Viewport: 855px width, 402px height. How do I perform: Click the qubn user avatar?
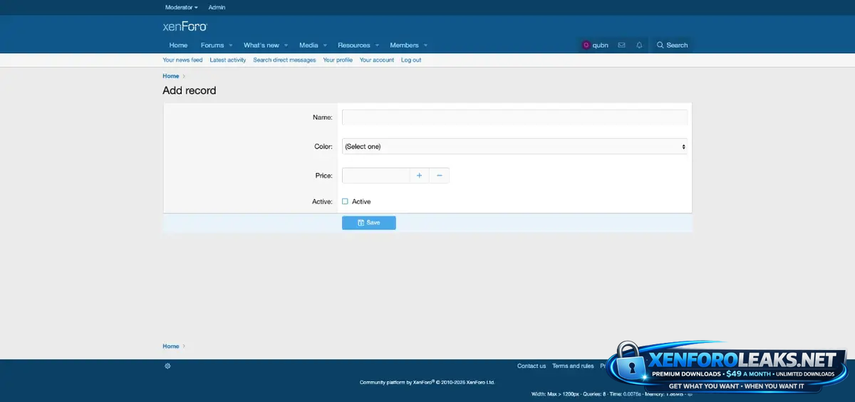point(586,45)
